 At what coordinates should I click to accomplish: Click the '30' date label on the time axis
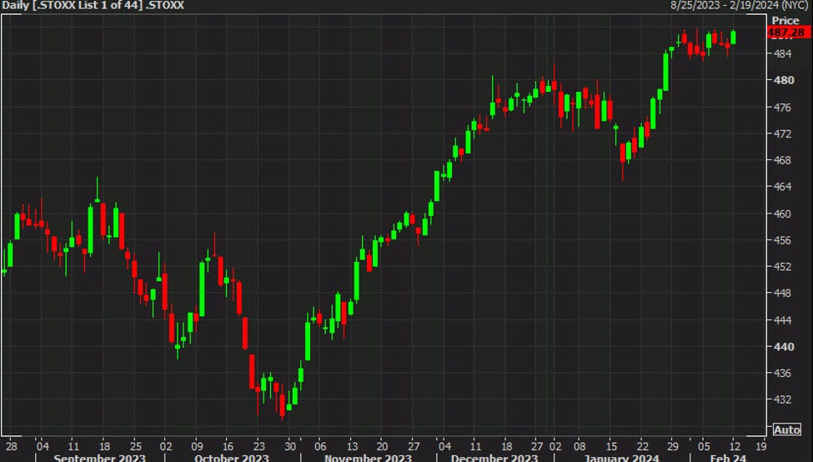[x=290, y=446]
